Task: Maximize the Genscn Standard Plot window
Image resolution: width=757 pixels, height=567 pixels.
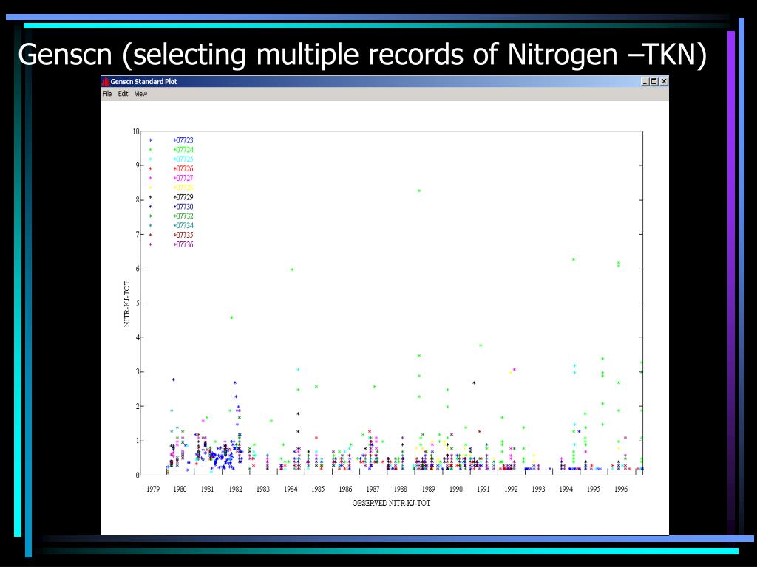Action: pyautogui.click(x=654, y=81)
